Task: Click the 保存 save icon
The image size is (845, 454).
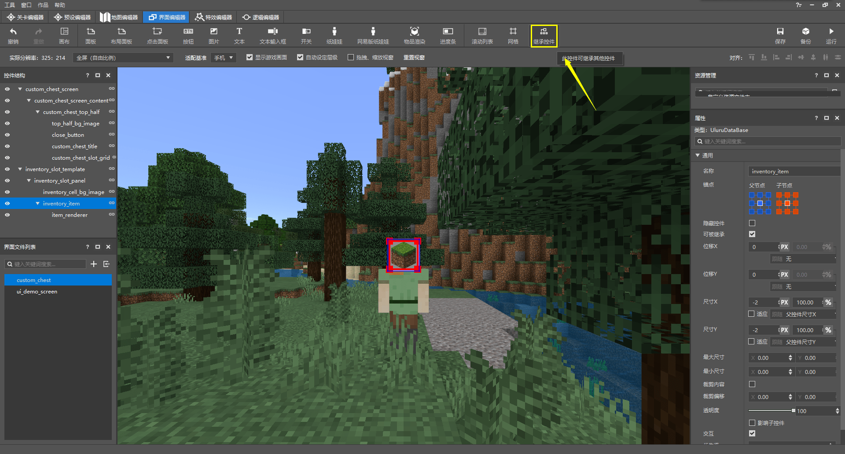Action: (780, 35)
